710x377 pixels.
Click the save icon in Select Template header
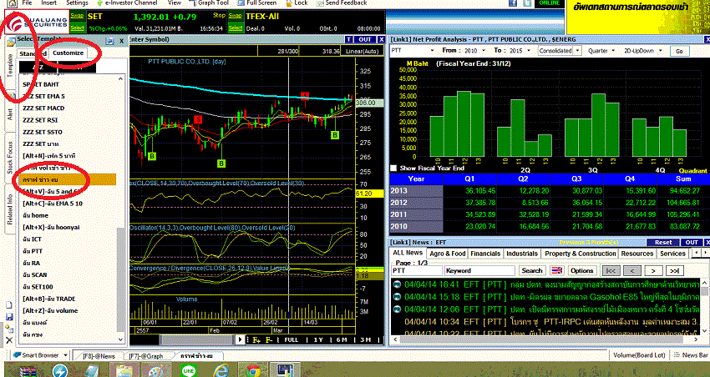coord(109,41)
